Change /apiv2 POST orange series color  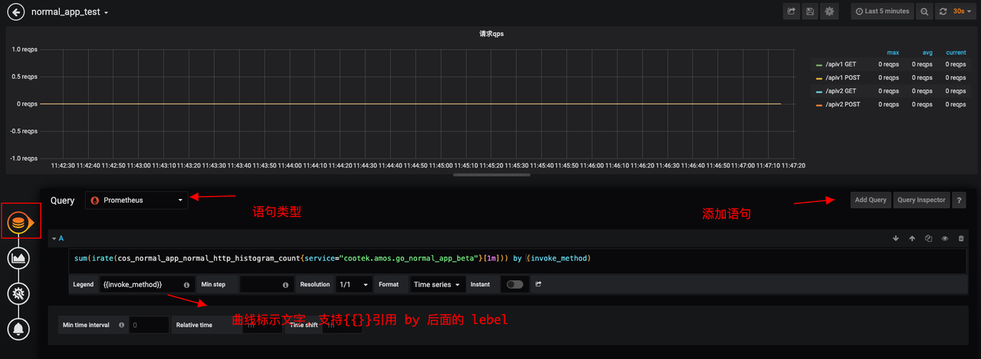point(819,105)
